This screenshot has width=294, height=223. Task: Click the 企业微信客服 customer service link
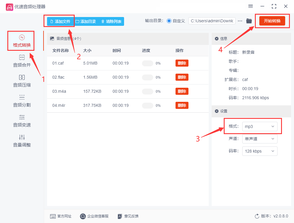(x=94, y=216)
